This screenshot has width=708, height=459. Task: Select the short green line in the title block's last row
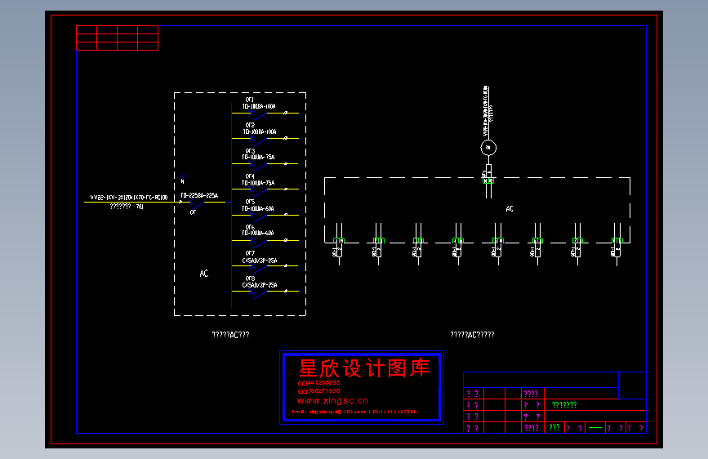[595, 427]
